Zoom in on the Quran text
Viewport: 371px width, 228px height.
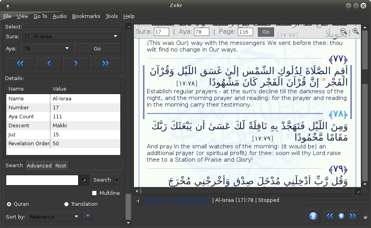(x=355, y=31)
